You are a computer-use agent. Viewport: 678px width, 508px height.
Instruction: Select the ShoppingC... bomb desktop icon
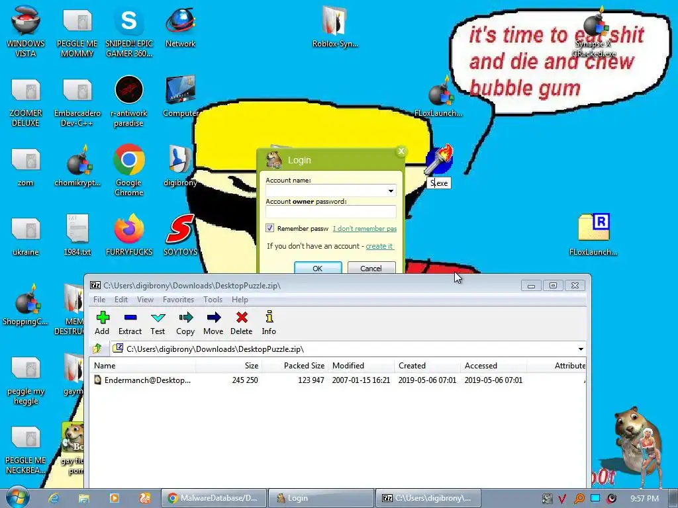[26, 305]
